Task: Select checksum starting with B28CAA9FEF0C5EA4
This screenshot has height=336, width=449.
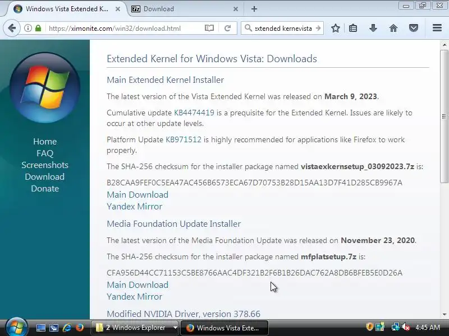Action: click(255, 183)
